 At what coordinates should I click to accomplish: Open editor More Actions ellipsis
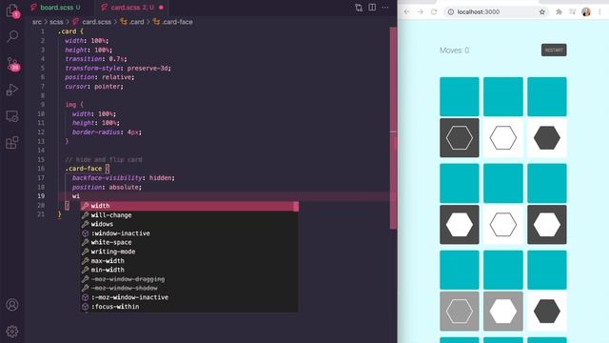(384, 7)
